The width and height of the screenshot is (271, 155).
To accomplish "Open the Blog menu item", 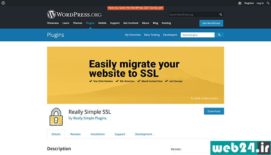I will click(x=155, y=23).
